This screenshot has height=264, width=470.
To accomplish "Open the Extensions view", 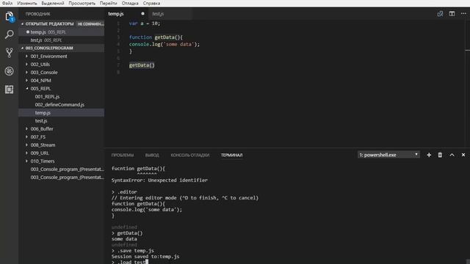I will (x=10, y=89).
